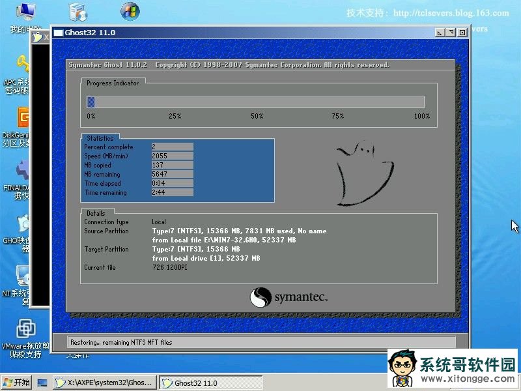521x391 pixels.
Task: Open the setup box with CD desktop icon
Action: coord(78,11)
